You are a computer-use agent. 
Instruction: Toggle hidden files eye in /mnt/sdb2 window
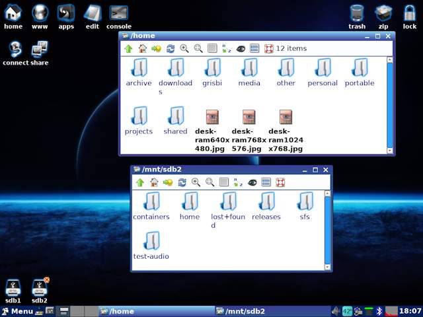tap(252, 182)
